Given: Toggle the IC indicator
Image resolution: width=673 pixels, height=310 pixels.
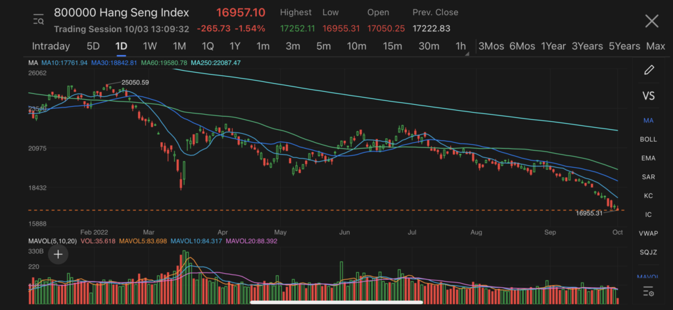Looking at the screenshot, I should click(x=648, y=214).
